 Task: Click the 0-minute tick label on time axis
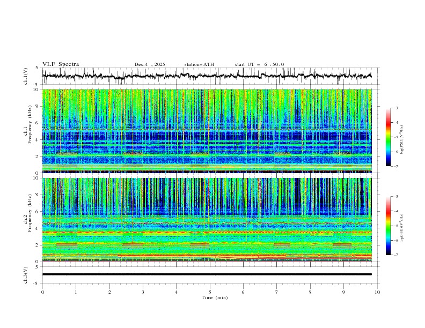click(x=42, y=292)
